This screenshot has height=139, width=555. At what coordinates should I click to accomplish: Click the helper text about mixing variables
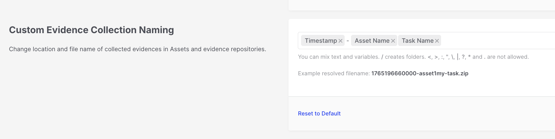click(339, 57)
